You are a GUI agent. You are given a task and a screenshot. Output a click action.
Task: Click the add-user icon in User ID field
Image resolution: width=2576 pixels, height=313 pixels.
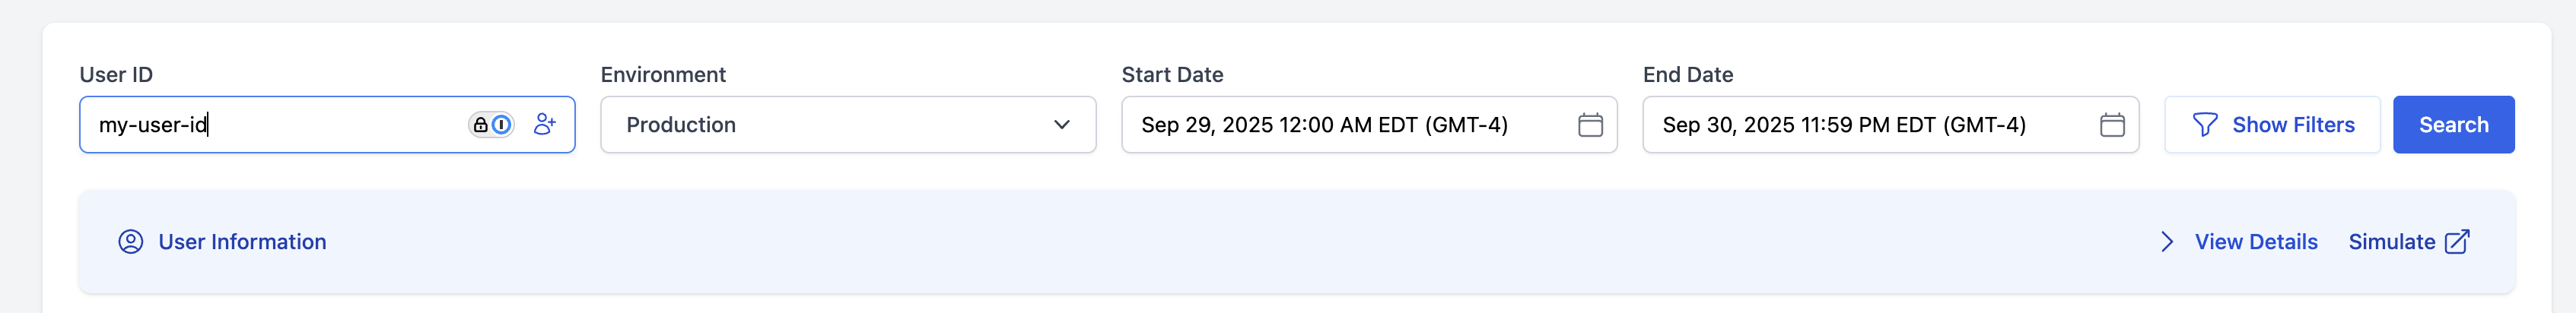pos(545,124)
